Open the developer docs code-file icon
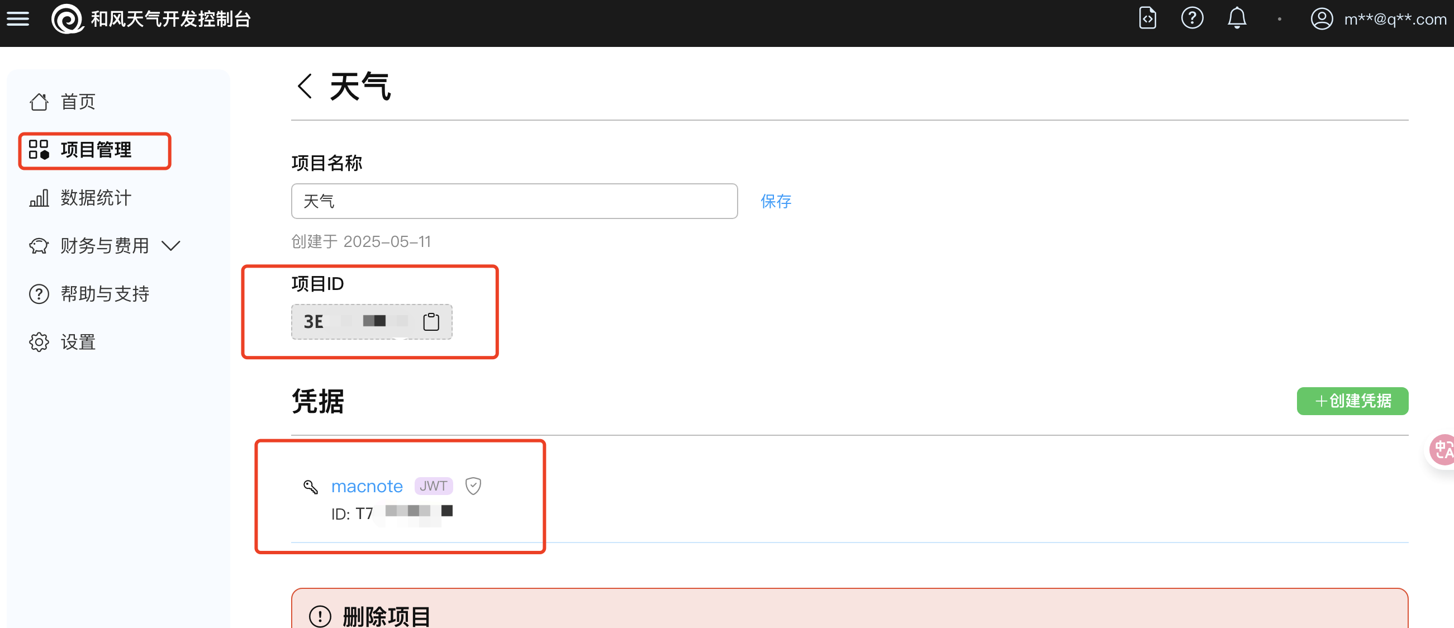This screenshot has width=1454, height=628. 1147,18
